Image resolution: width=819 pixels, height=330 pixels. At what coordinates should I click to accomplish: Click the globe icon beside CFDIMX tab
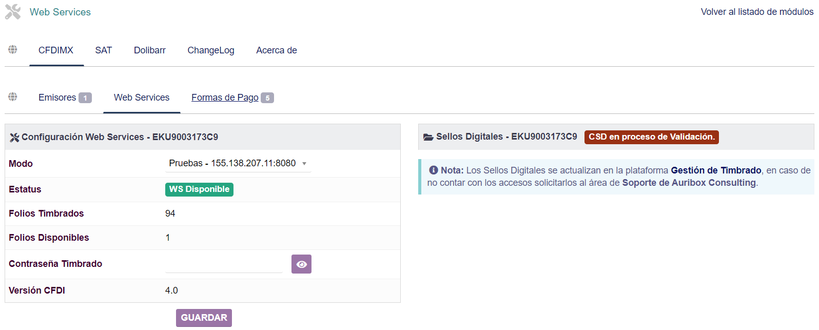(13, 49)
